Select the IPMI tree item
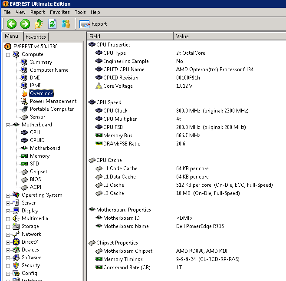 click(35, 86)
